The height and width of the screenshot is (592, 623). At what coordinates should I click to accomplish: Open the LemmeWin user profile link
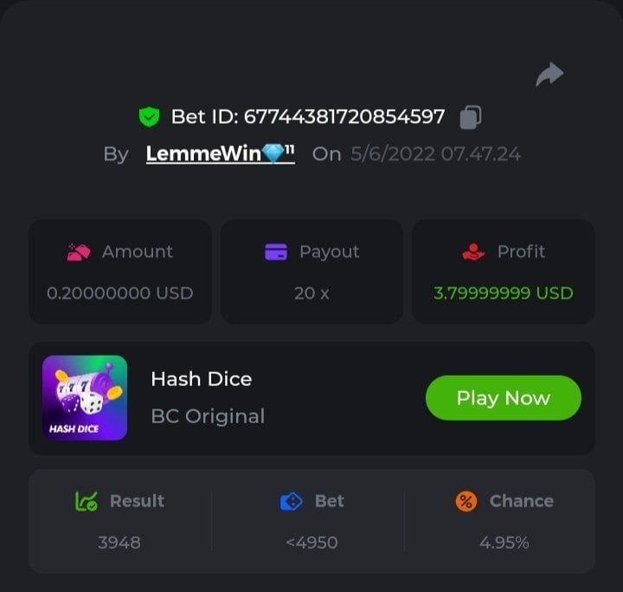coord(202,154)
